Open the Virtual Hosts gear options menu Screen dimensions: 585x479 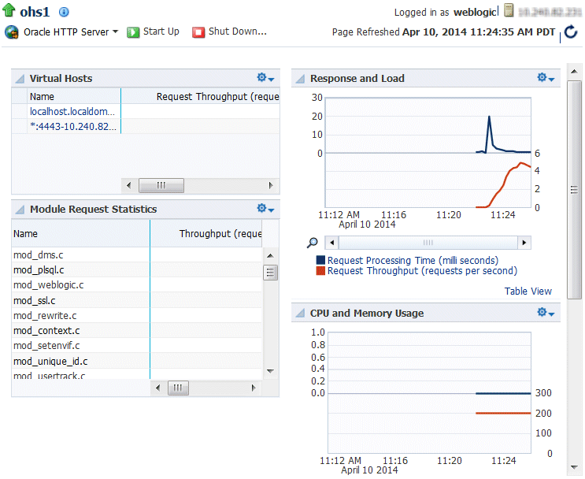click(x=265, y=78)
